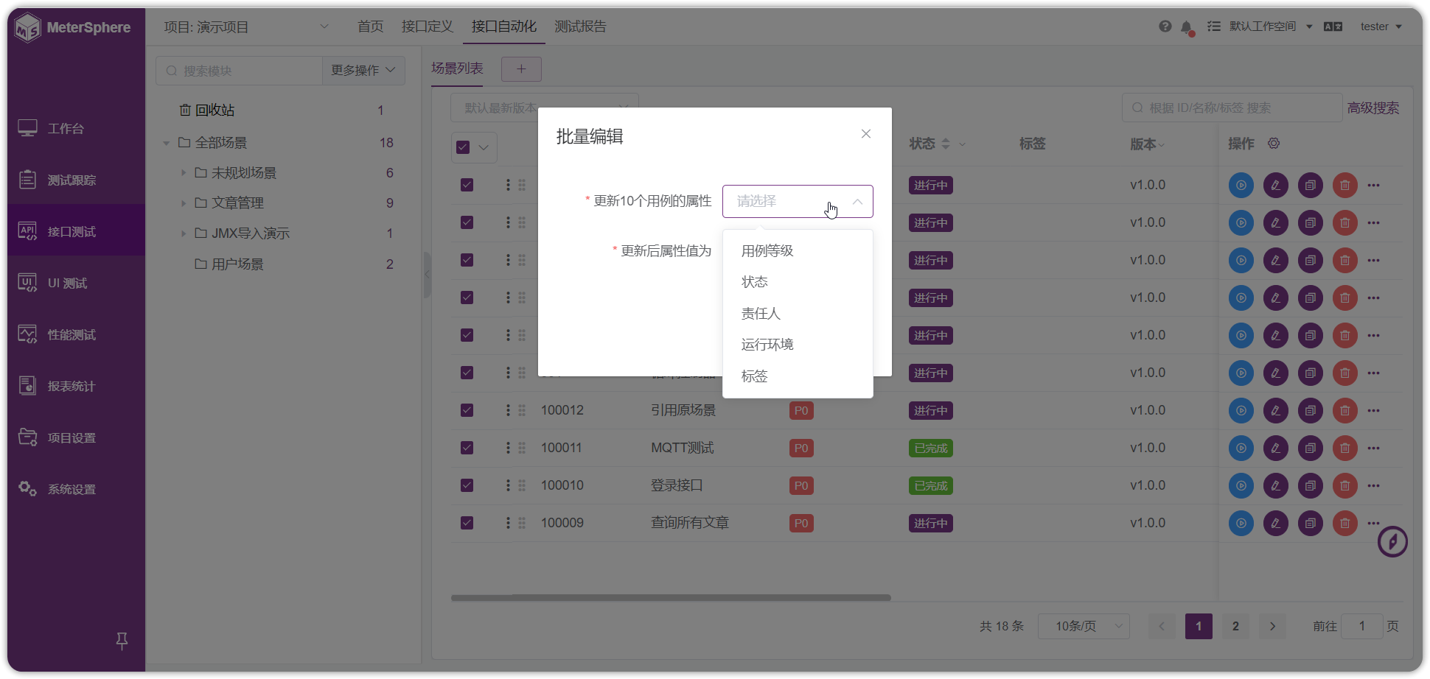Screen dimensions: 1430x679
Task: Uncheck the checkbox for scenario 100009
Action: point(467,523)
